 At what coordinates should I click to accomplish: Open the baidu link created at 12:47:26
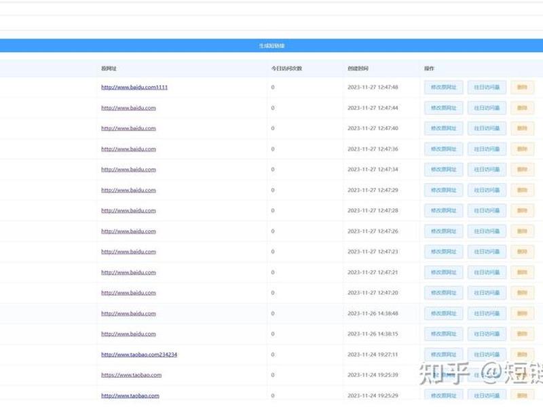click(x=128, y=231)
